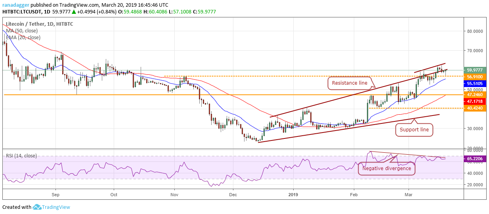Click the 30.0000 price axis tick

pyautogui.click(x=475, y=129)
